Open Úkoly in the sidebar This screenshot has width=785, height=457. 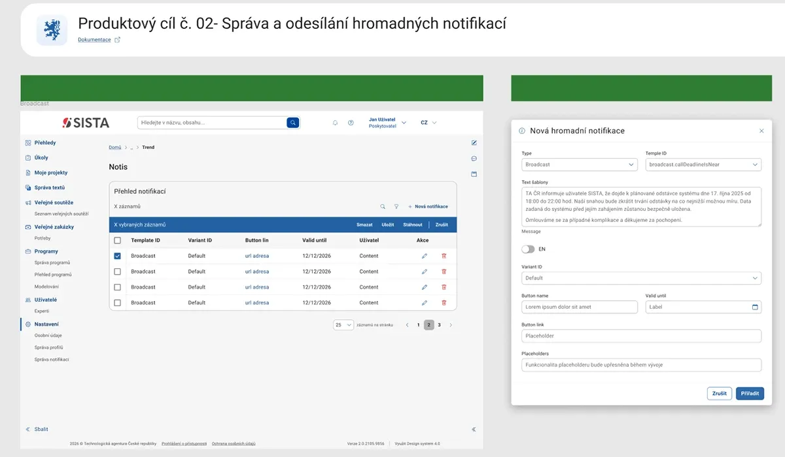(41, 158)
